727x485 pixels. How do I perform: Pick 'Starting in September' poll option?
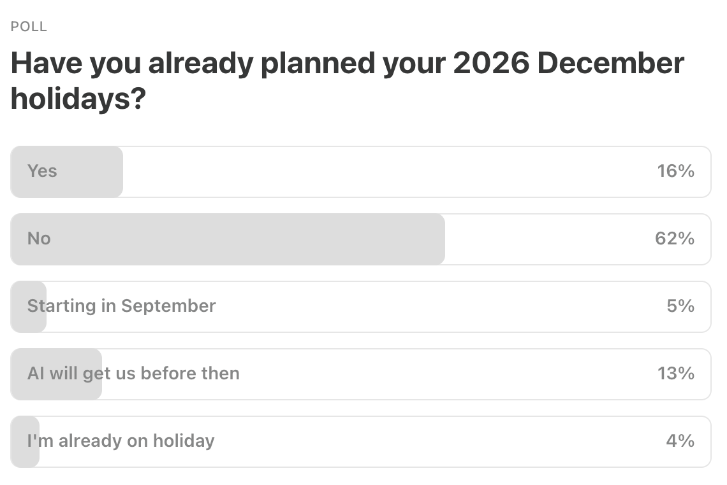pos(361,307)
